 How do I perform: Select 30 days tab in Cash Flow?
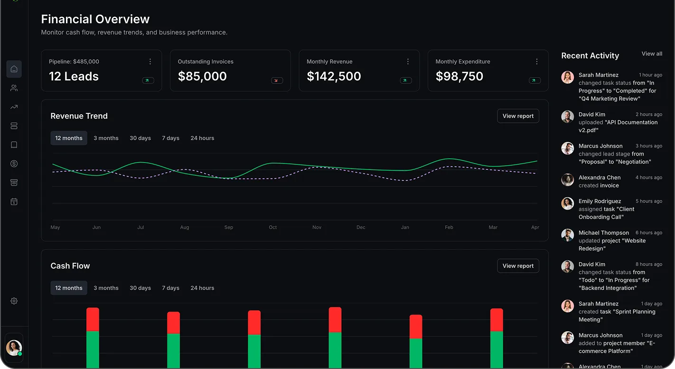pyautogui.click(x=140, y=288)
